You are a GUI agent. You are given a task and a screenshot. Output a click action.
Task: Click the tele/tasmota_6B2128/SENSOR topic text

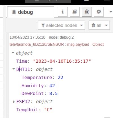[x=37, y=44]
